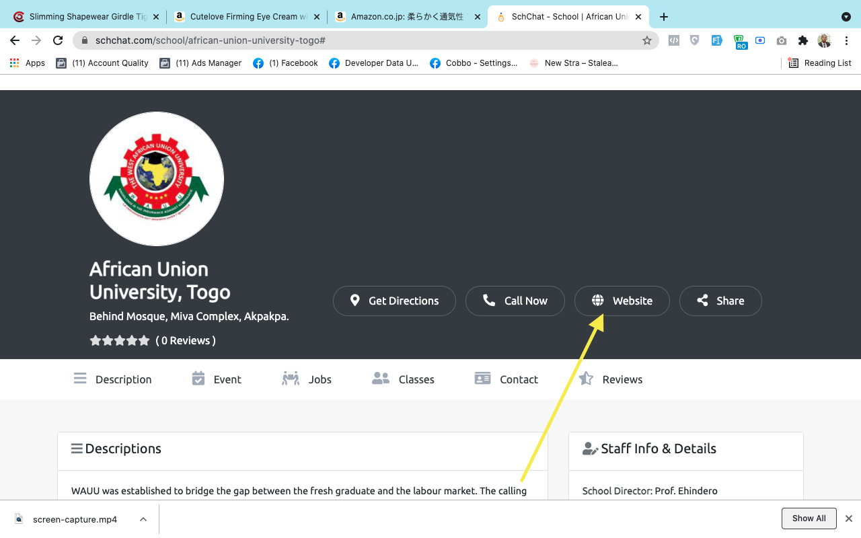Click the camera extension icon
Image resolution: width=861 pixels, height=538 pixels.
(x=781, y=40)
